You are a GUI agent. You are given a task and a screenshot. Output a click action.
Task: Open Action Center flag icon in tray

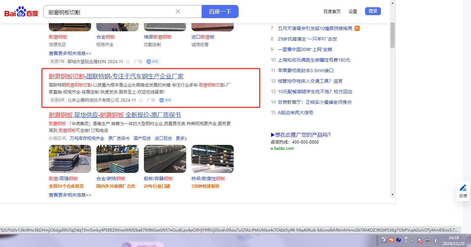click(x=421, y=240)
